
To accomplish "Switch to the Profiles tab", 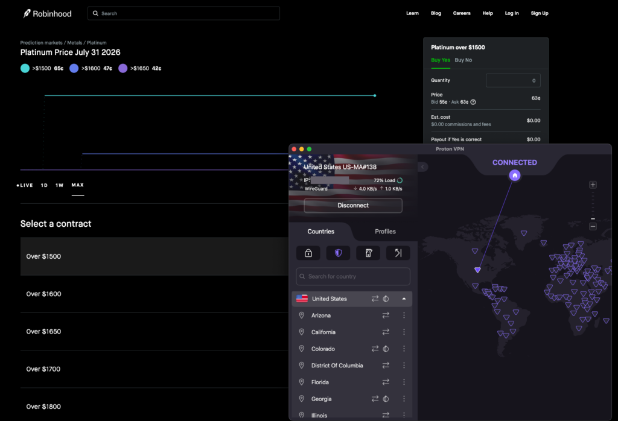I will tap(385, 232).
